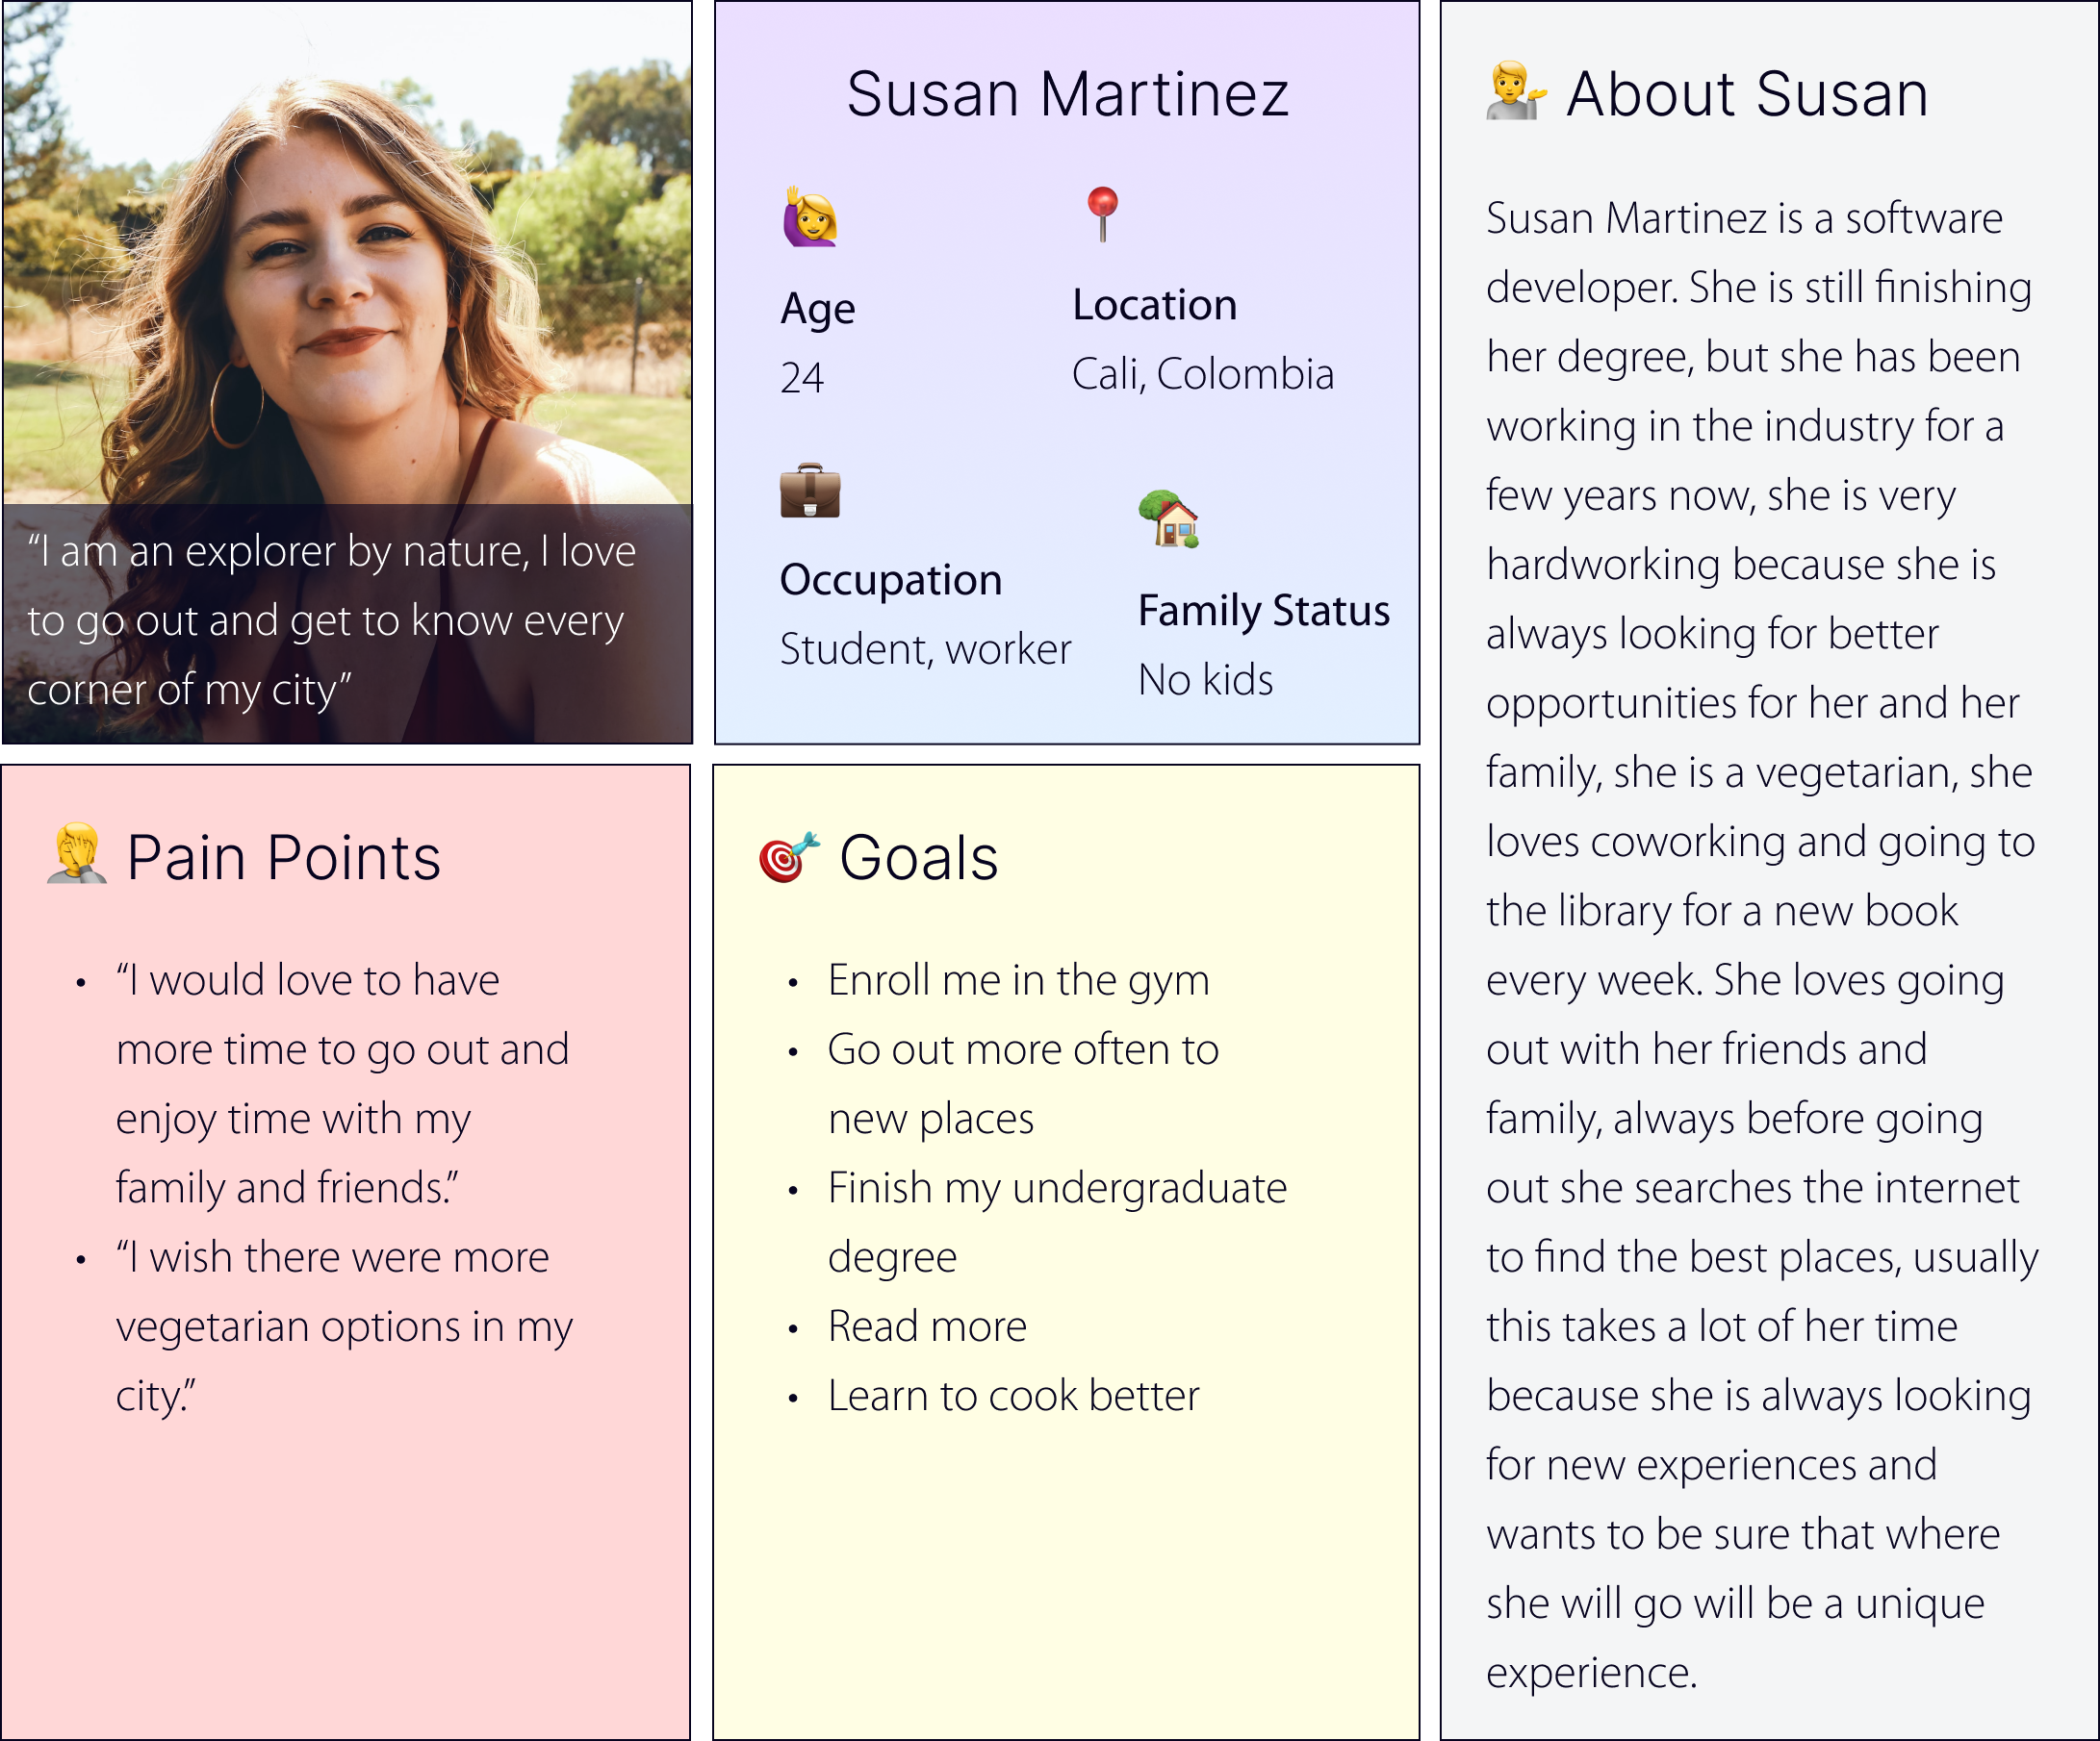Click the briefcase icon above Occupation
2100x1741 pixels.
pyautogui.click(x=810, y=491)
